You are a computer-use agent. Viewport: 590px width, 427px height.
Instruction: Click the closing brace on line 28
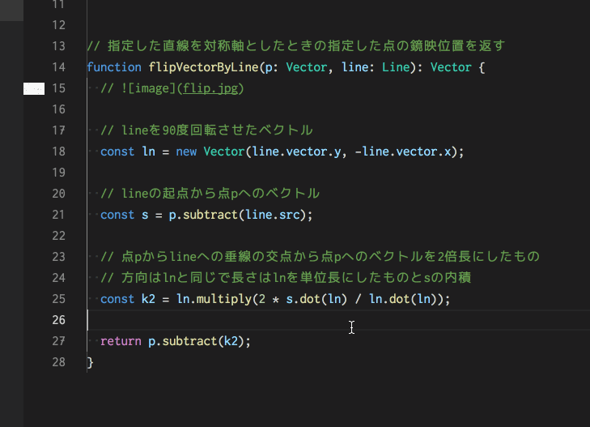[x=91, y=362]
